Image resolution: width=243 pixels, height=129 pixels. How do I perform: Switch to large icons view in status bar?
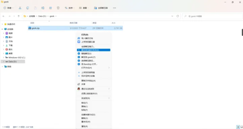(x=242, y=127)
